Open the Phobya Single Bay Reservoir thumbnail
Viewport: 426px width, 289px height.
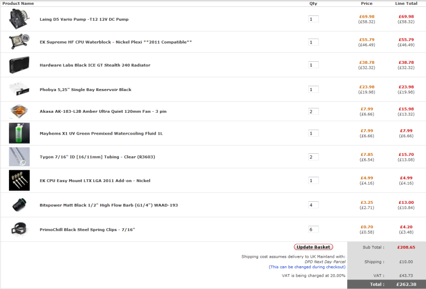[x=19, y=89]
